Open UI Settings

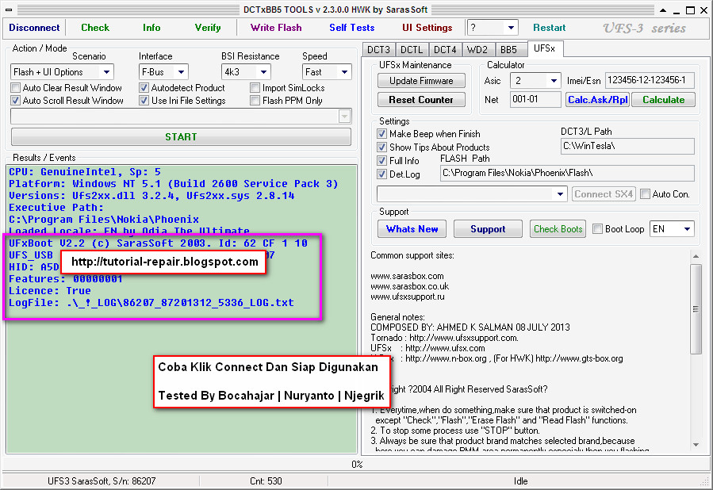pyautogui.click(x=427, y=28)
